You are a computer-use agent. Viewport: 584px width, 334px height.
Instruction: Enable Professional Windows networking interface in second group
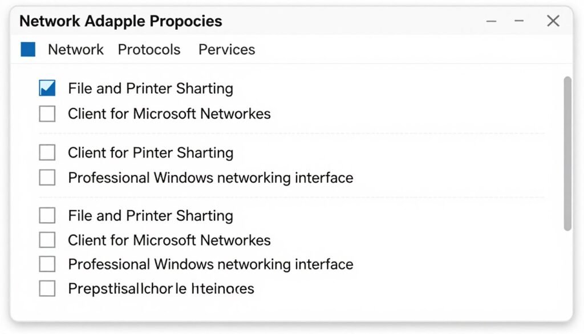point(47,178)
